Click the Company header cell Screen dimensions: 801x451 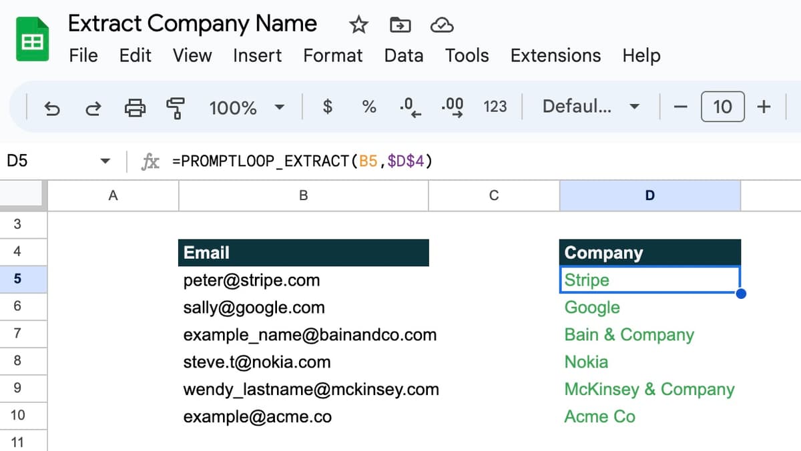(650, 253)
